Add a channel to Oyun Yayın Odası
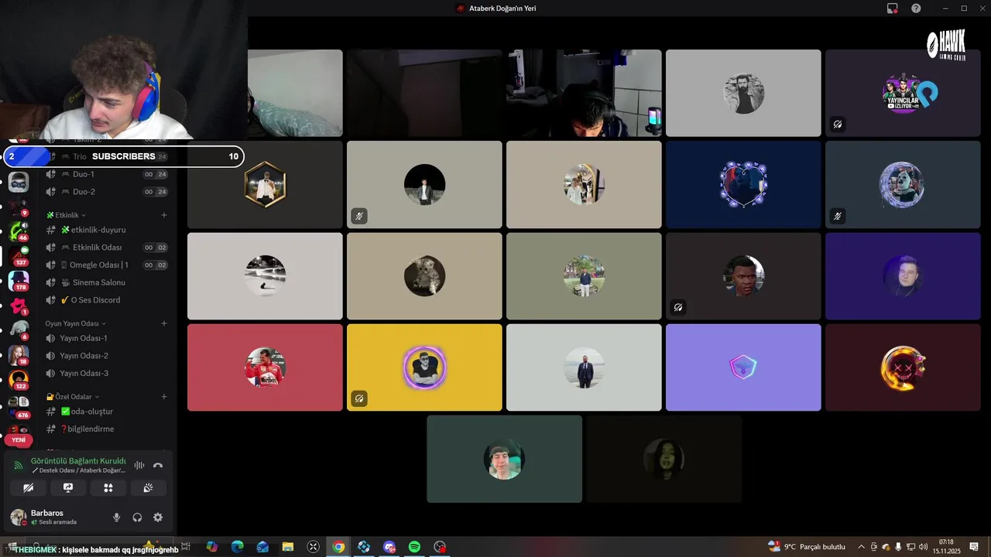 click(x=164, y=323)
